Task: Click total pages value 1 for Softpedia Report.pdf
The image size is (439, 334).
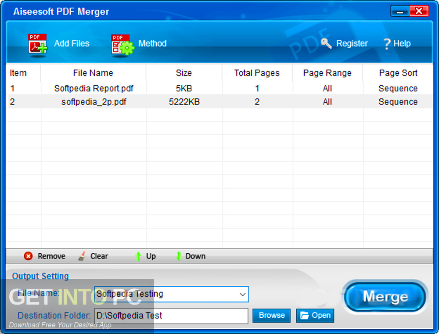Action: tap(257, 89)
